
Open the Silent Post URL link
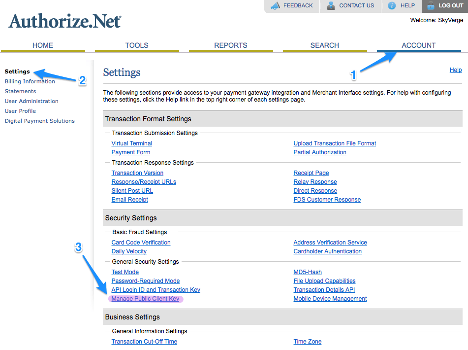(x=132, y=191)
